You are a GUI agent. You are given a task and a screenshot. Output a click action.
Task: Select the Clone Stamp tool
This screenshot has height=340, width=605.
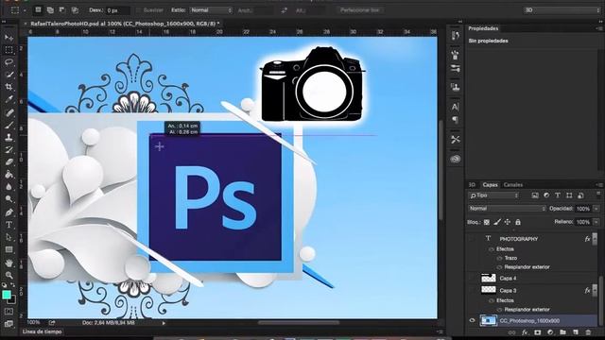tap(9, 137)
